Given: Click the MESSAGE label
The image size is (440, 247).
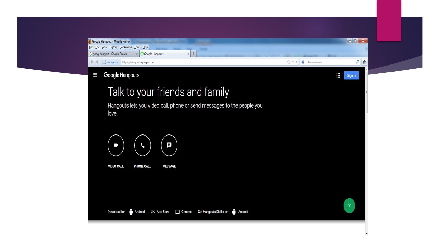Looking at the screenshot, I should 169,166.
